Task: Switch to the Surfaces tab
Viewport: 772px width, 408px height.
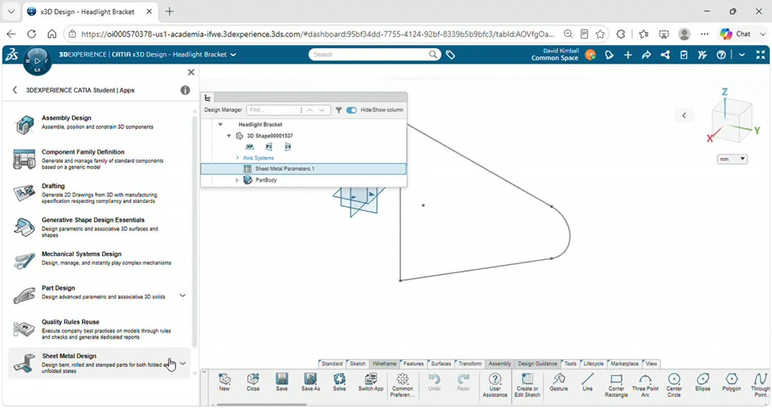Action: (x=441, y=364)
